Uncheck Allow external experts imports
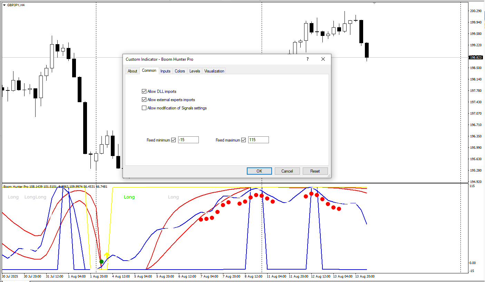 pos(144,100)
